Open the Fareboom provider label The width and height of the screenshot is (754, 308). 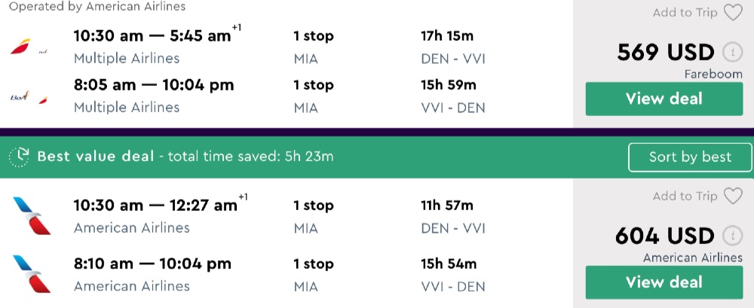[713, 74]
